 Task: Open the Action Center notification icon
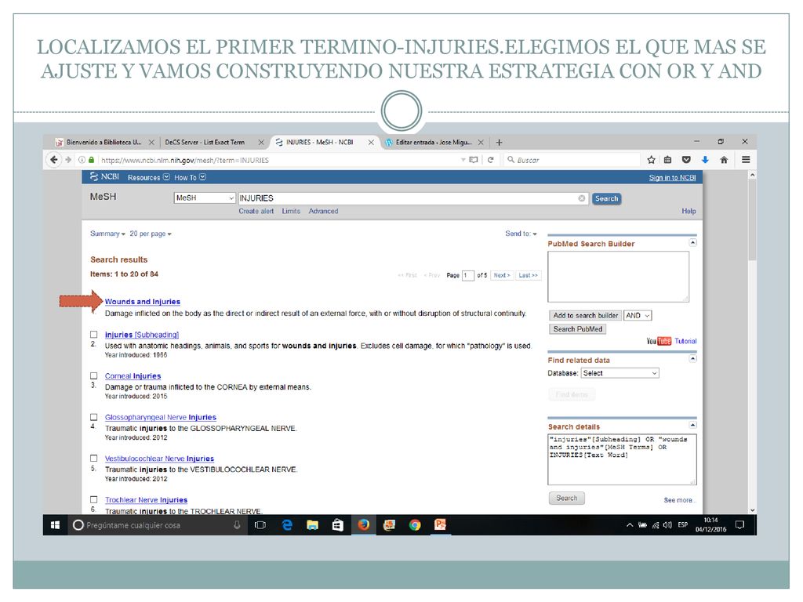[x=739, y=524]
